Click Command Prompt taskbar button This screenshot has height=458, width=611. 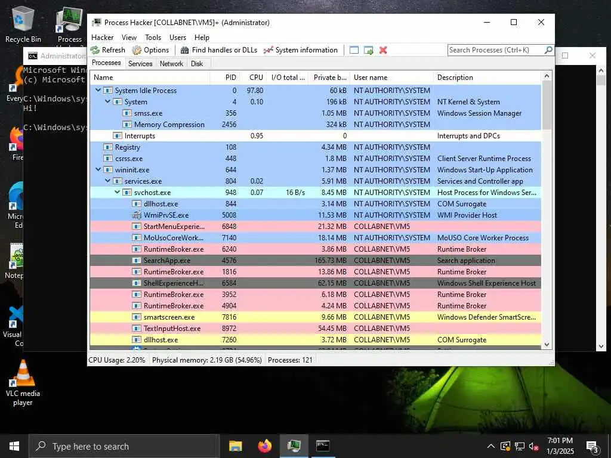323,446
